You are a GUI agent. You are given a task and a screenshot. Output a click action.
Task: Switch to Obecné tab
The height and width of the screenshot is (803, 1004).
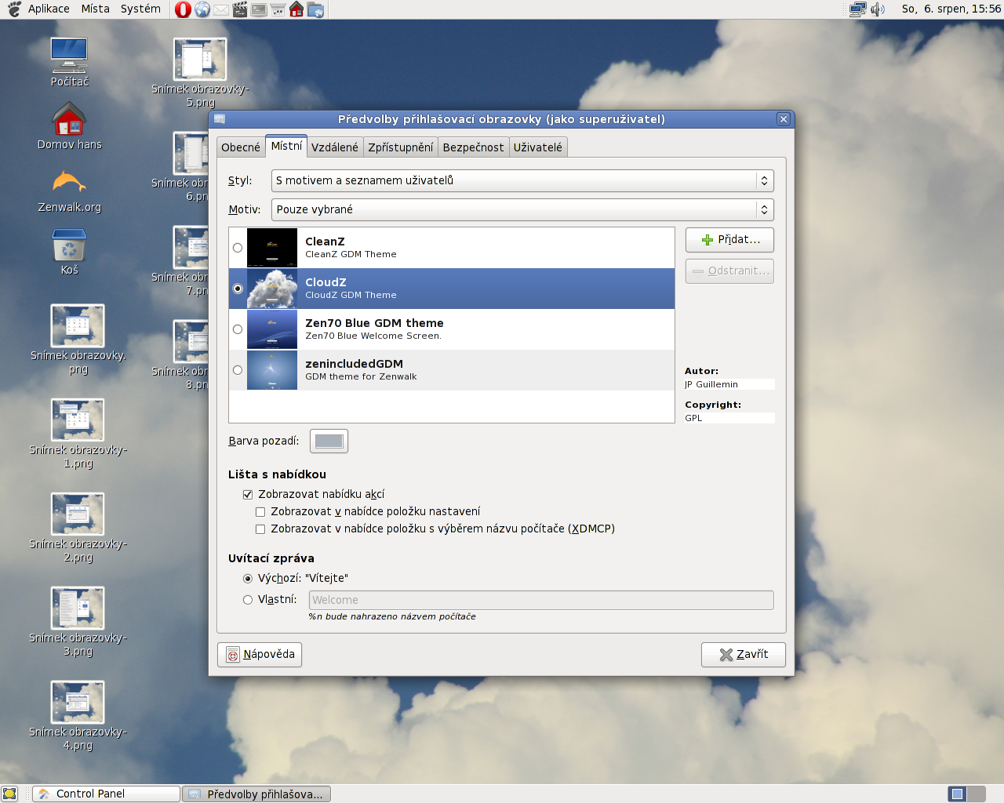[x=241, y=147]
